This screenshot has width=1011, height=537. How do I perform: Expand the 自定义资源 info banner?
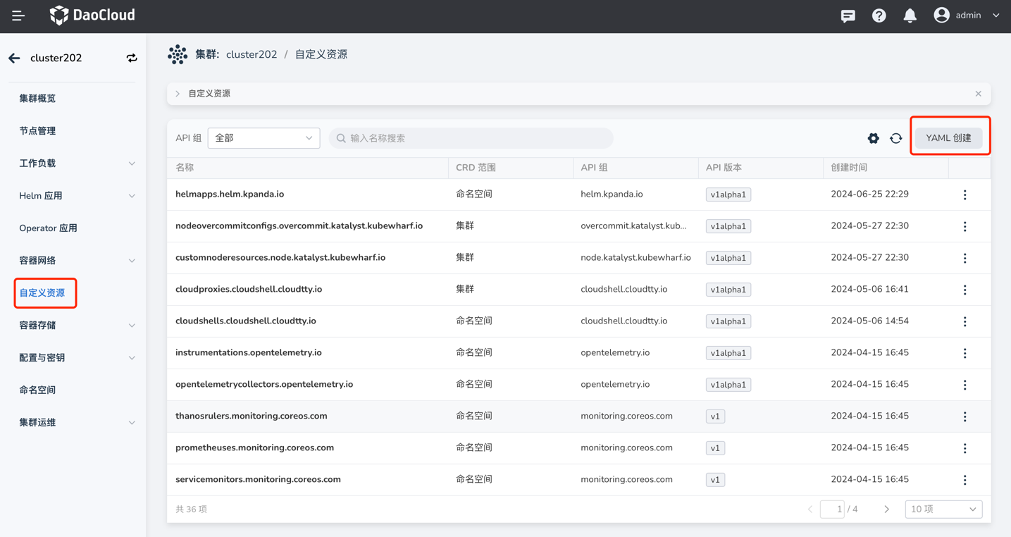178,94
